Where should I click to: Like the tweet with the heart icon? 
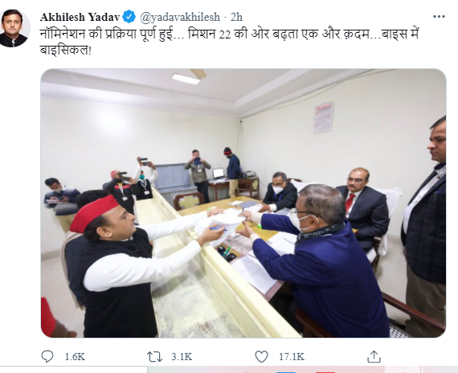click(x=261, y=357)
